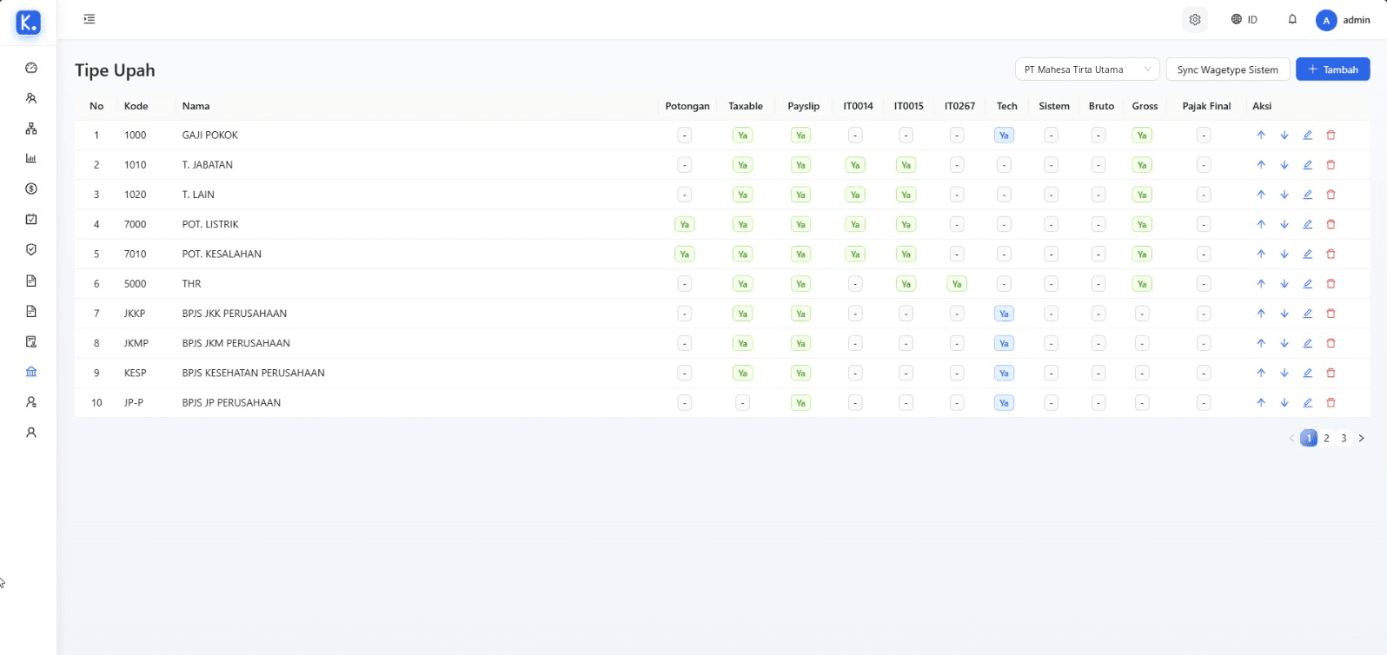Open the dashboard gauge icon in sidebar

(x=31, y=68)
